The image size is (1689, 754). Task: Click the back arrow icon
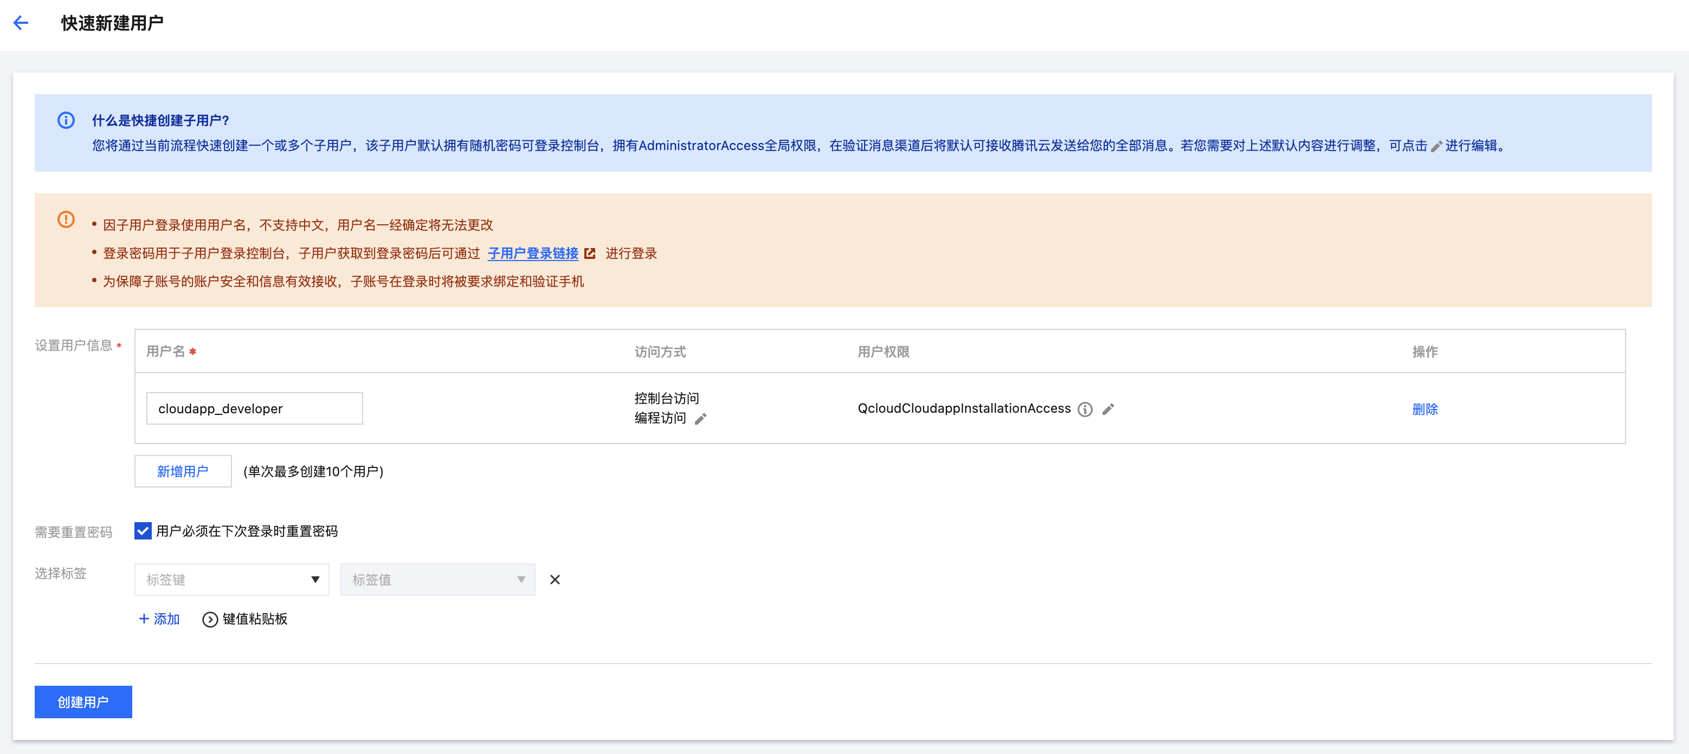coord(21,23)
